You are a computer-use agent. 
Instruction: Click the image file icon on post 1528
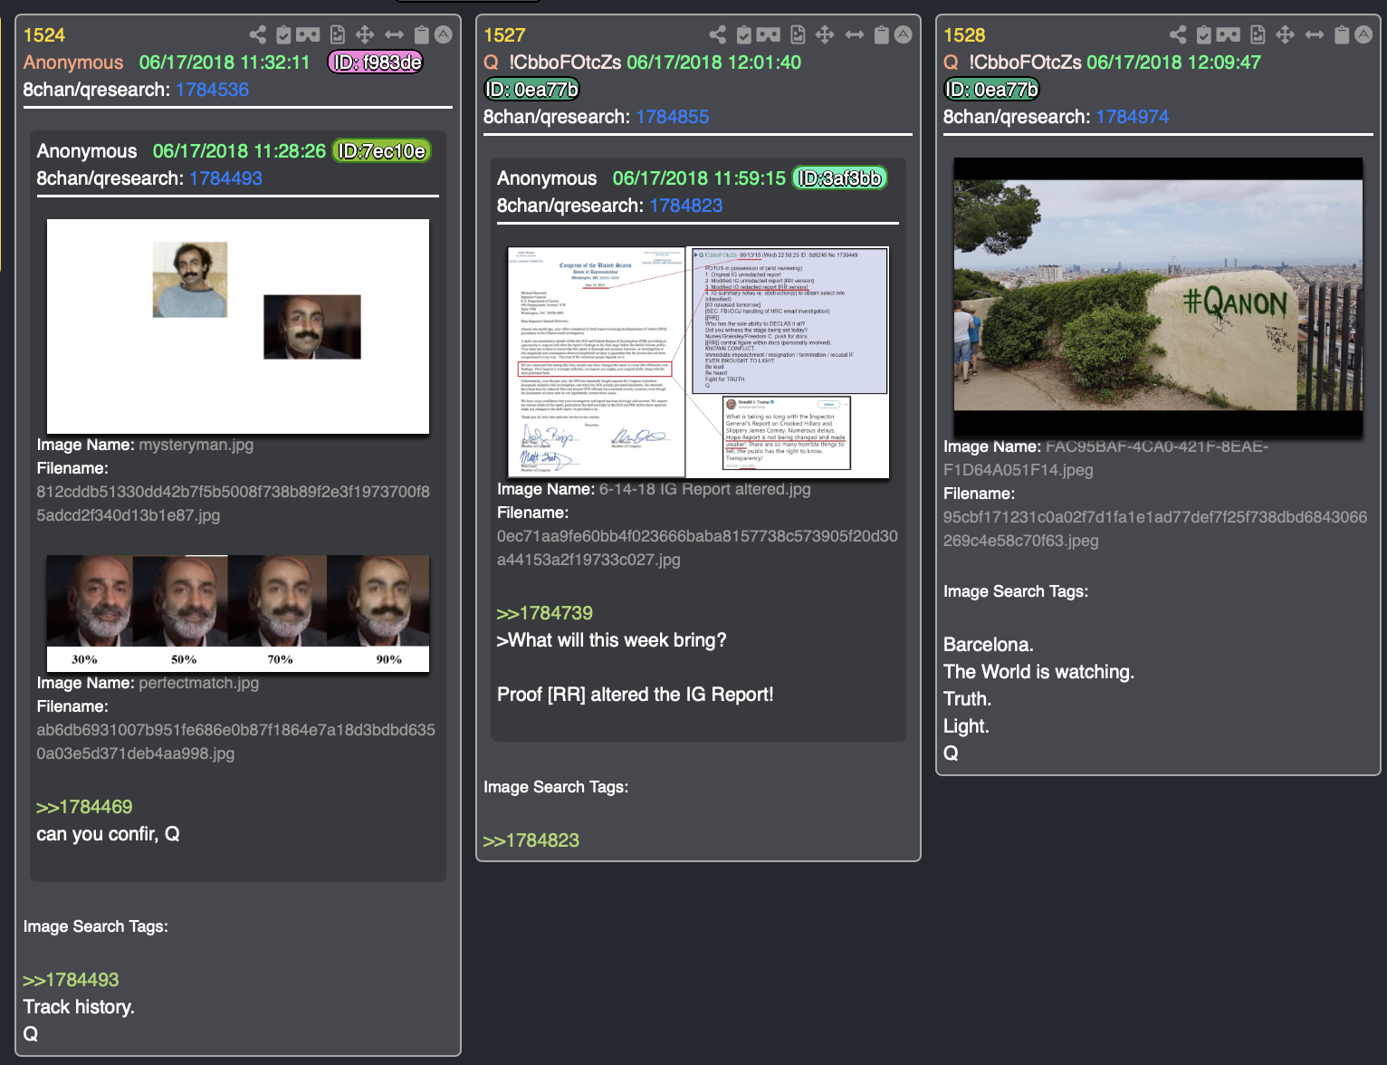pos(1258,35)
